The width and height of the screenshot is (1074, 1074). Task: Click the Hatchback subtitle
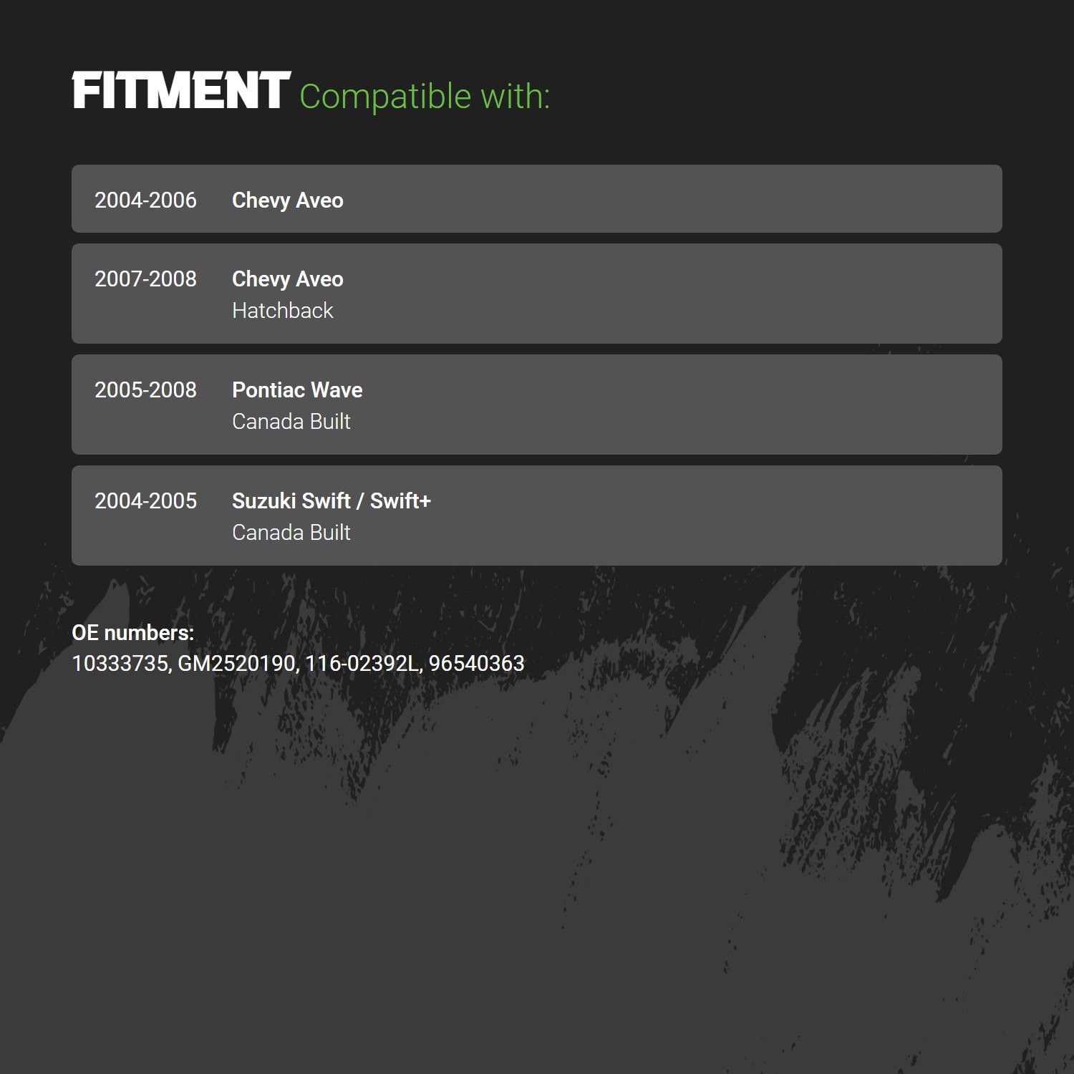click(283, 310)
